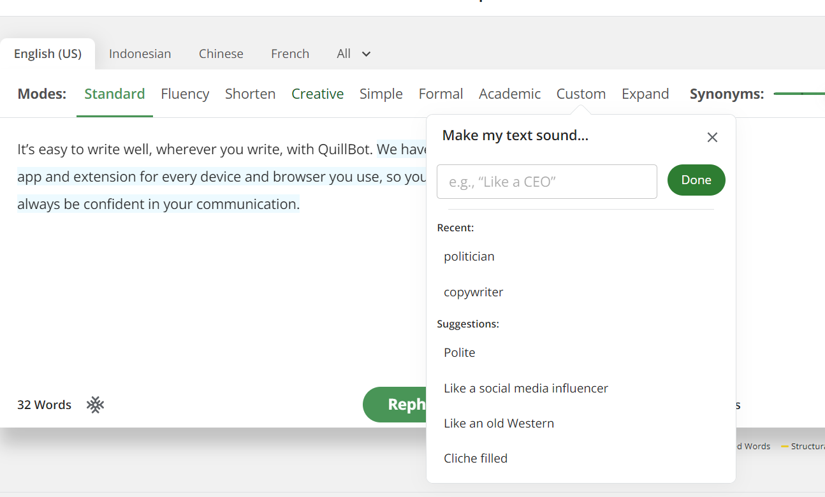Screen dimensions: 825x497
Task: Click the Rephrase button
Action: [395, 405]
